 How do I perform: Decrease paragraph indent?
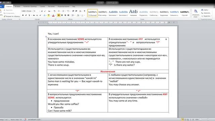(x=73, y=11)
